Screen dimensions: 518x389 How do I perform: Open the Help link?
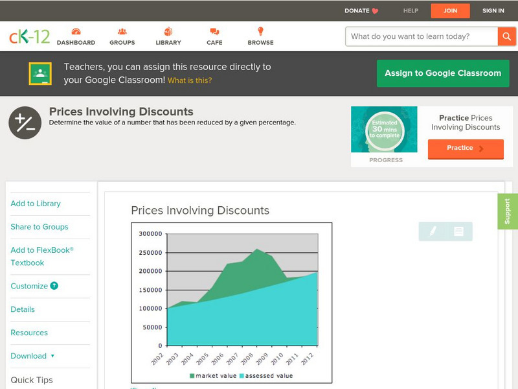411,11
